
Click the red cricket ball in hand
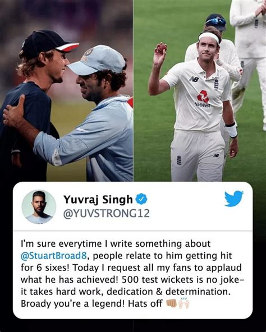pyautogui.click(x=162, y=47)
